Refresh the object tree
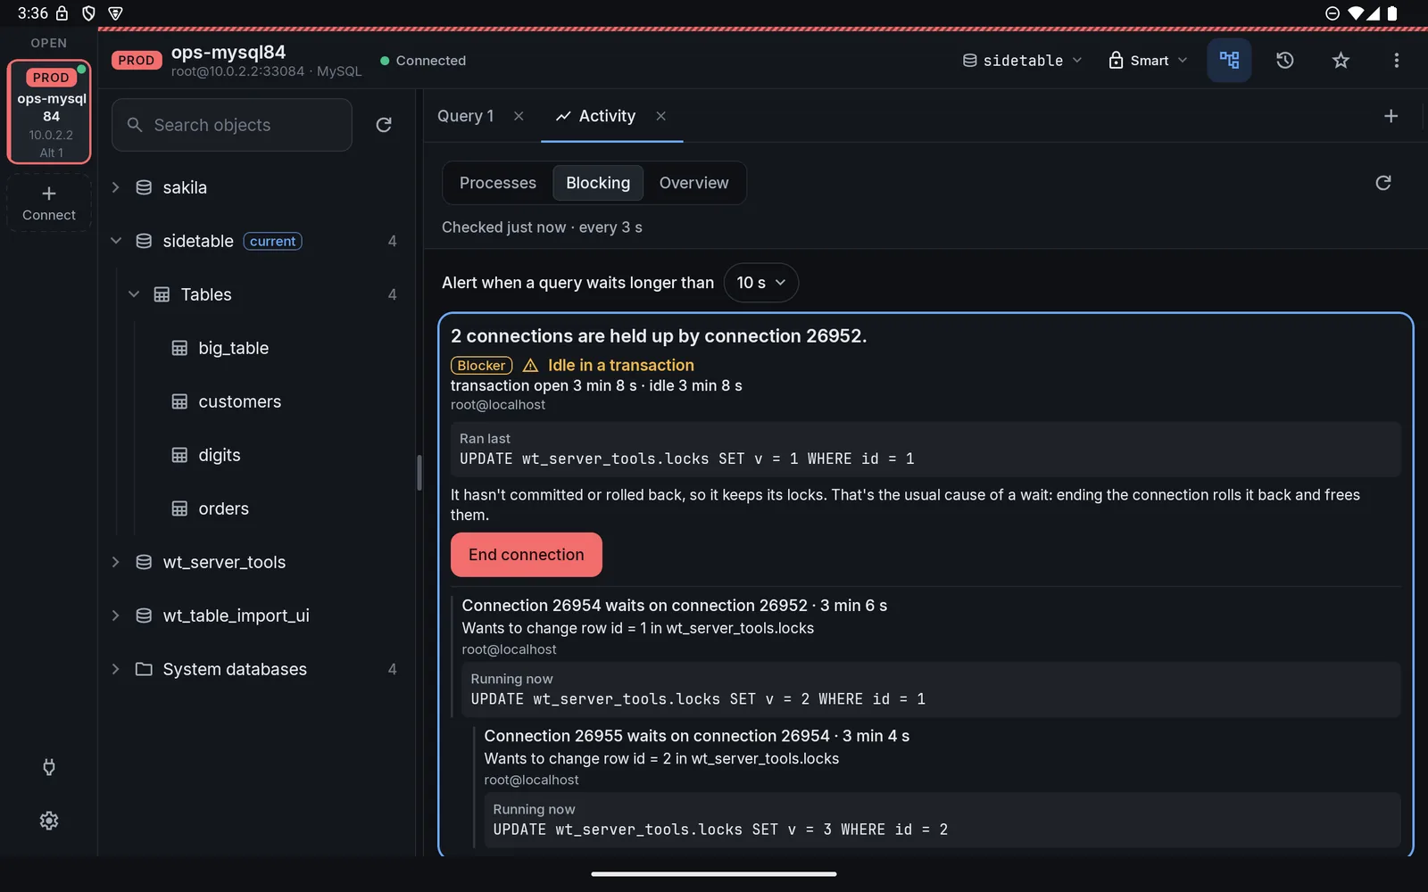1428x892 pixels. pyautogui.click(x=384, y=125)
